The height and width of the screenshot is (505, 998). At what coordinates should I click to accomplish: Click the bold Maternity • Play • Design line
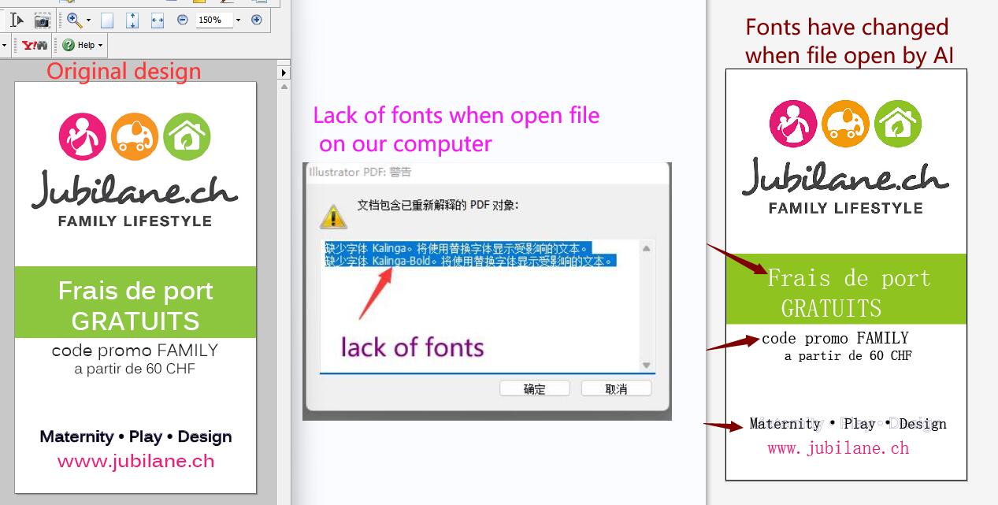(x=135, y=436)
